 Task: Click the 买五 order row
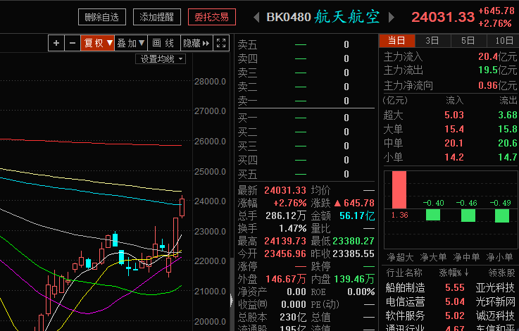(306, 174)
